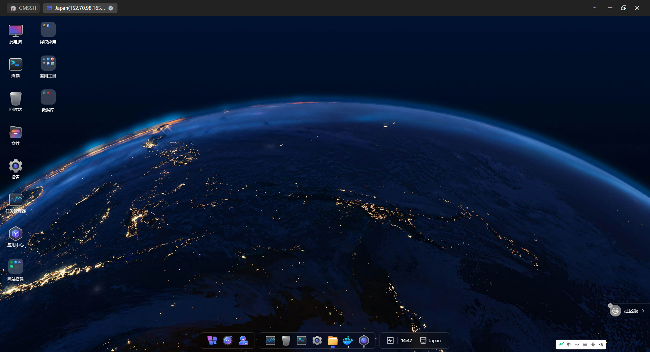Click the green input method logo
Viewport: 650px width, 352px height.
(x=561, y=345)
